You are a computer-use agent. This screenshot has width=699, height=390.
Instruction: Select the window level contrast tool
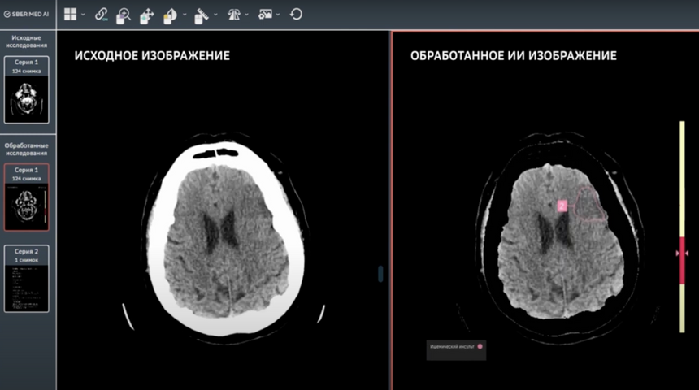(171, 15)
